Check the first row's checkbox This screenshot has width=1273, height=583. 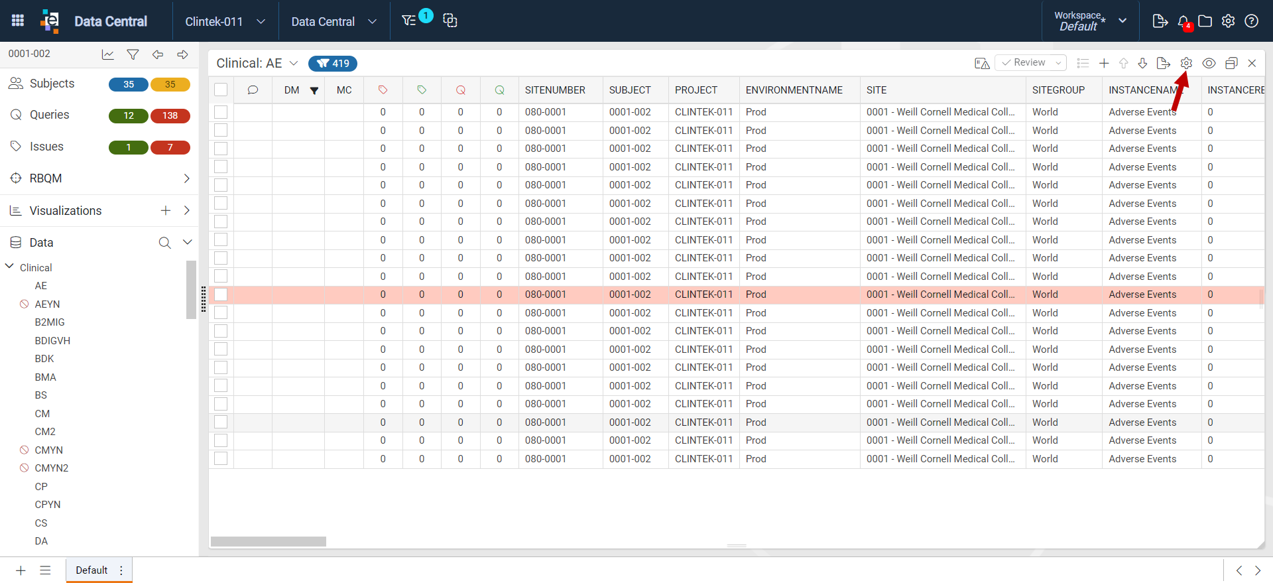point(221,112)
